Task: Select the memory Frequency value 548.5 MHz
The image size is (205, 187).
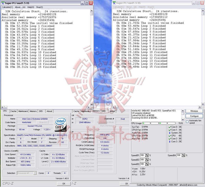Action: pyautogui.click(x=105, y=135)
